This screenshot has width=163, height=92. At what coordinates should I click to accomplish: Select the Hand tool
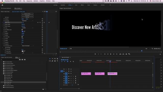point(55,61)
